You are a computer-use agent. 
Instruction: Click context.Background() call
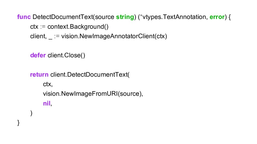(78, 26)
